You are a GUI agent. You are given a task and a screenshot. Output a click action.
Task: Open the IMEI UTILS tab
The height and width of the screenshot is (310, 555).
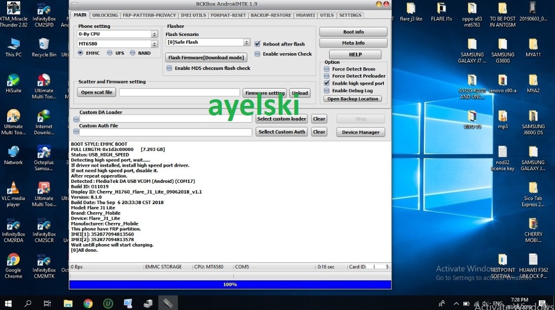pos(193,15)
